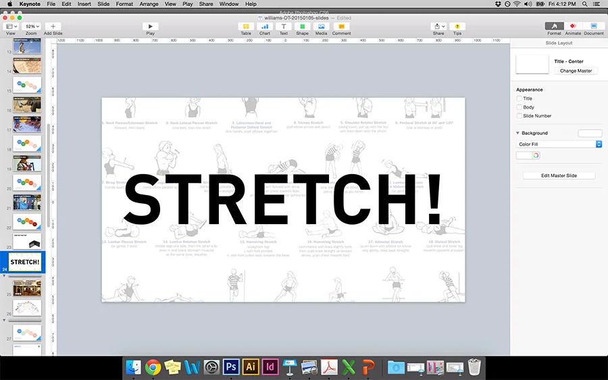Open the Trash in the Dock

tap(474, 367)
